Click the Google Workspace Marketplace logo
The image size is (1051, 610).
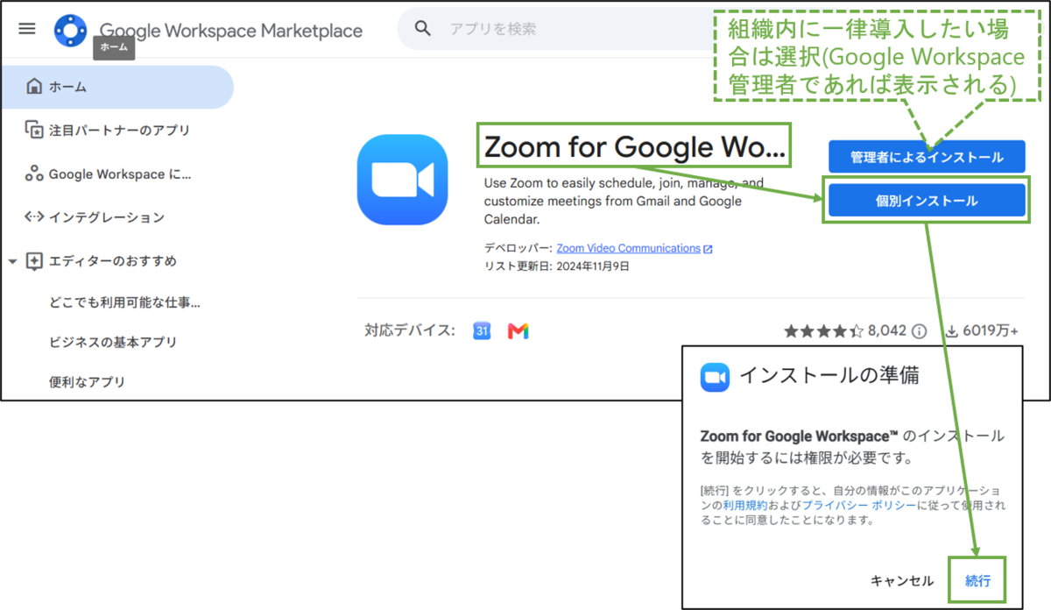[x=70, y=31]
